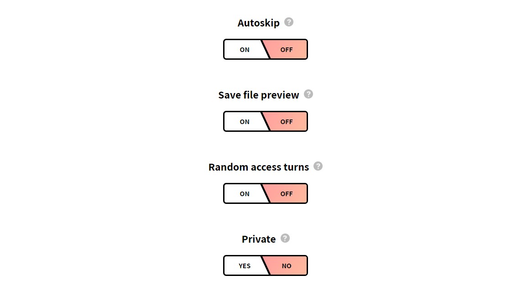Click the Save file preview help icon
The width and height of the screenshot is (522, 291).
pos(308,94)
